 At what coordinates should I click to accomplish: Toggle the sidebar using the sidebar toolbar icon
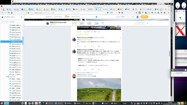pos(140,13)
